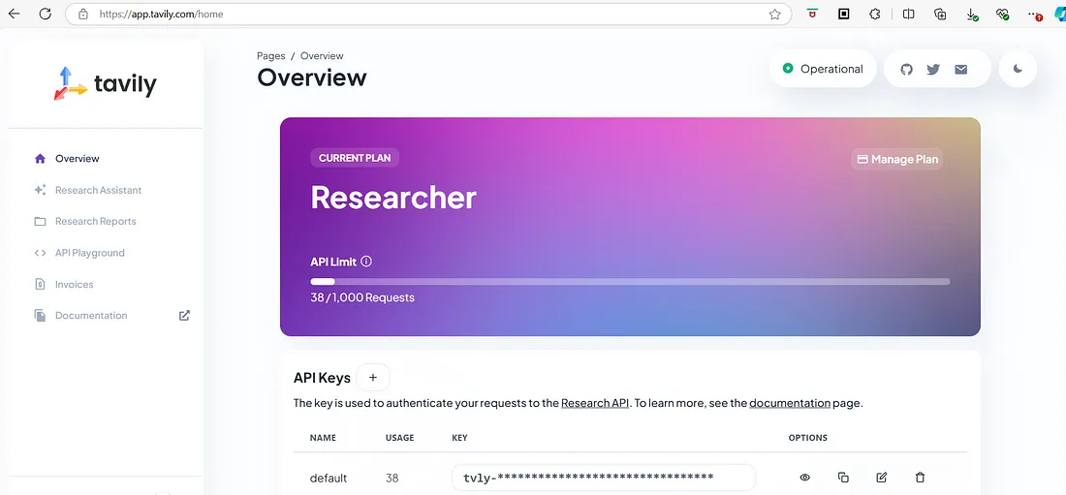Click the padlock site info icon
This screenshot has height=495, width=1066.
coord(83,14)
